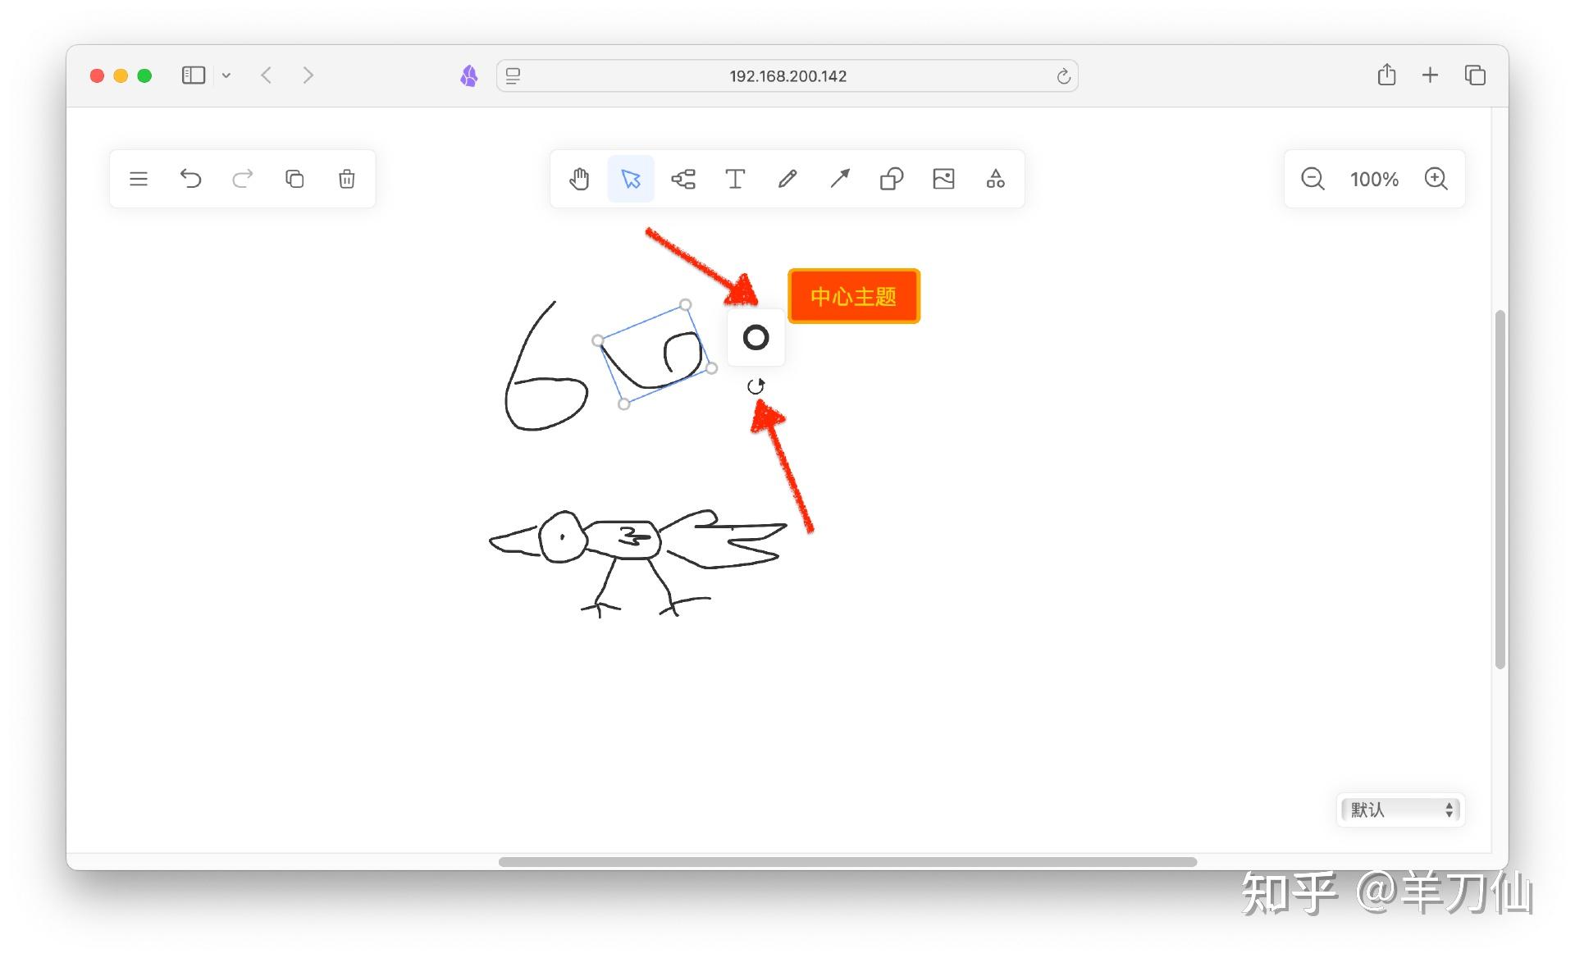Select the Hand pan tool
1575x958 pixels.
579,179
